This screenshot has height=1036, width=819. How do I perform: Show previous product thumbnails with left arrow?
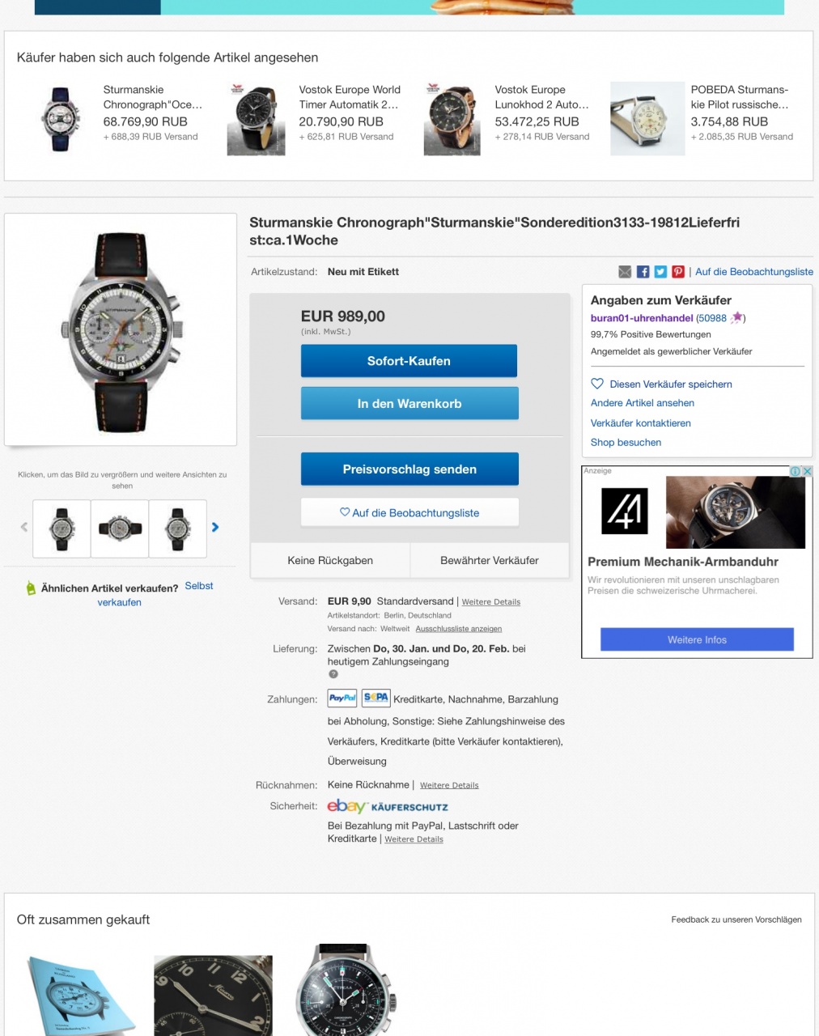(24, 527)
